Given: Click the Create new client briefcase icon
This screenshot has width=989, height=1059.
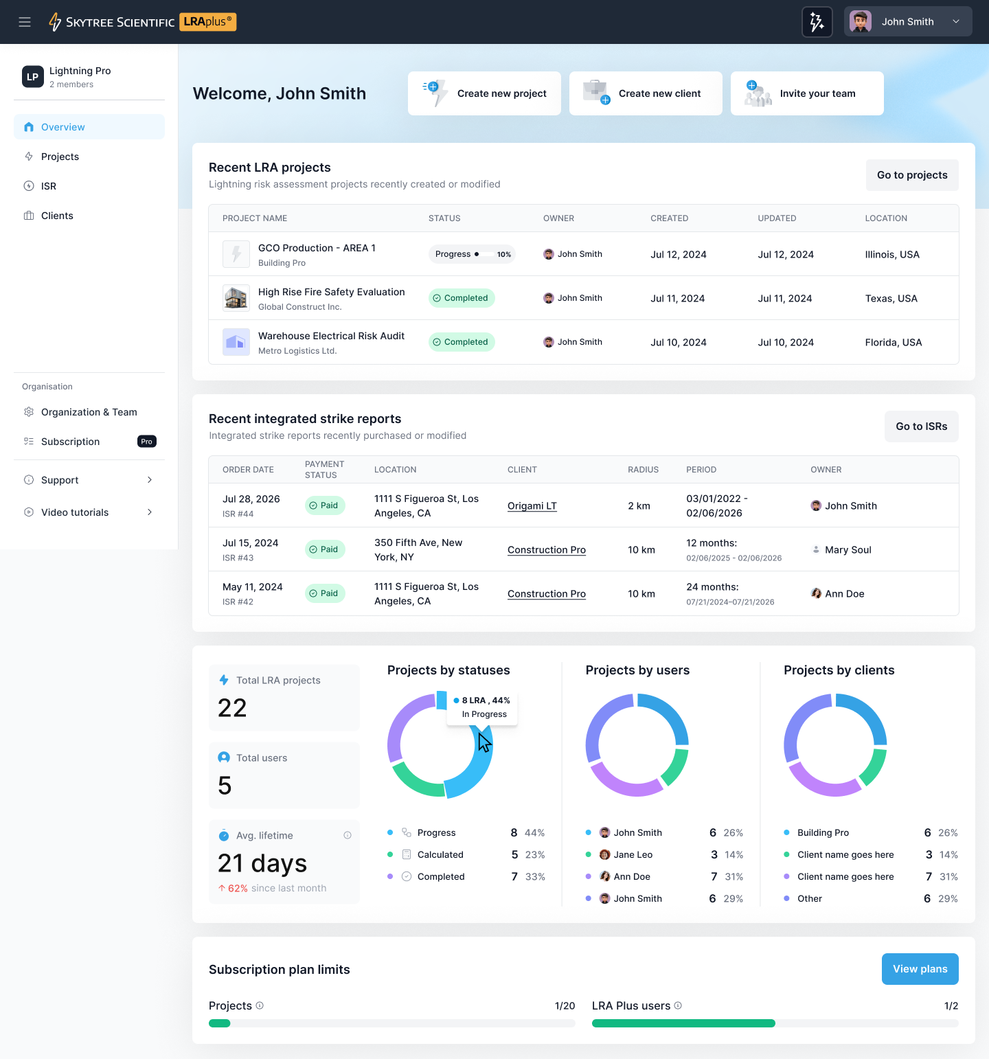Looking at the screenshot, I should click(596, 93).
